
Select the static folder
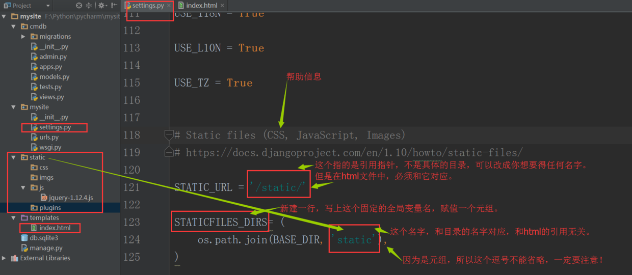pos(33,157)
